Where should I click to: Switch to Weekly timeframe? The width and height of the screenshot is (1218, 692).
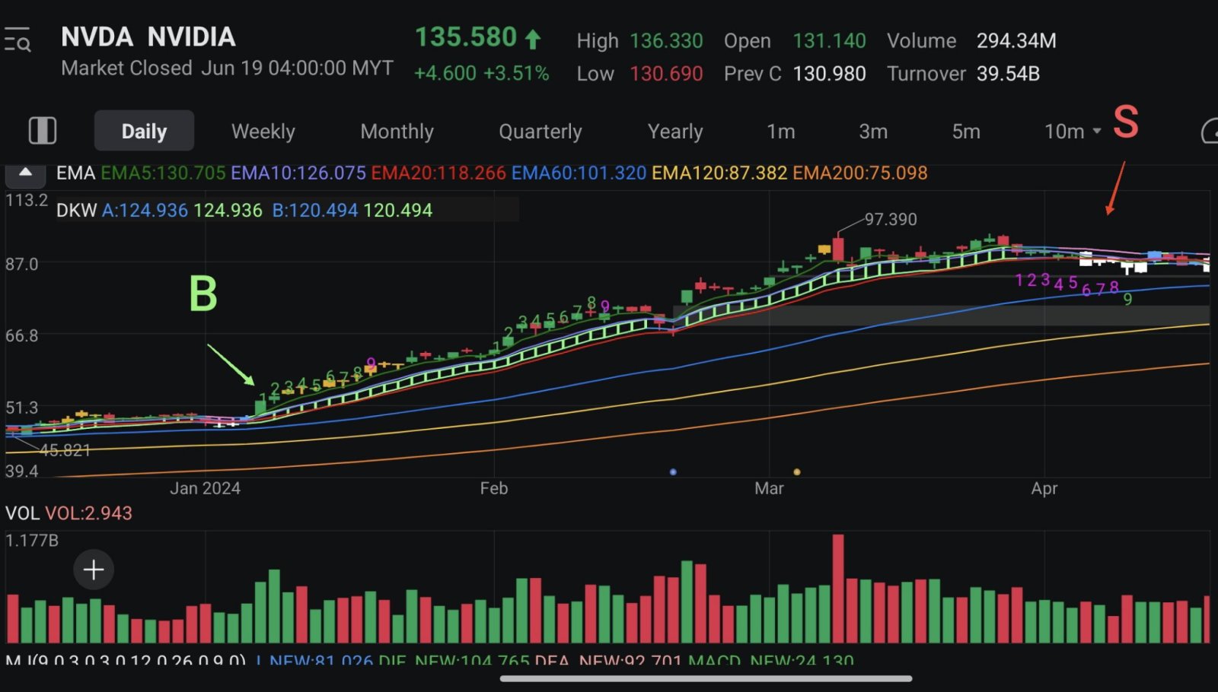[x=263, y=132]
